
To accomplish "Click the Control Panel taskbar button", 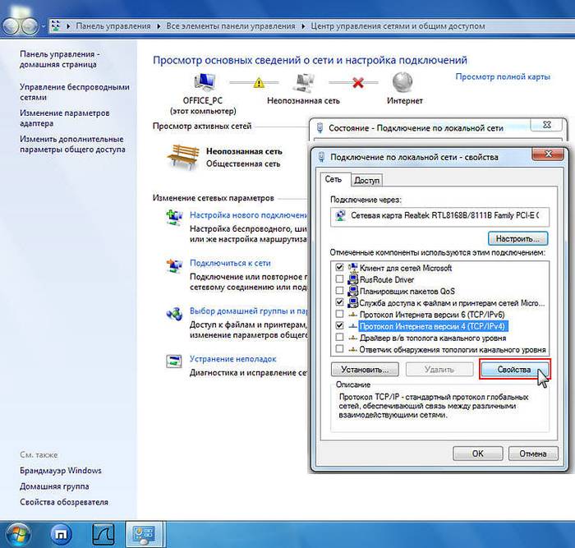I will point(144,534).
